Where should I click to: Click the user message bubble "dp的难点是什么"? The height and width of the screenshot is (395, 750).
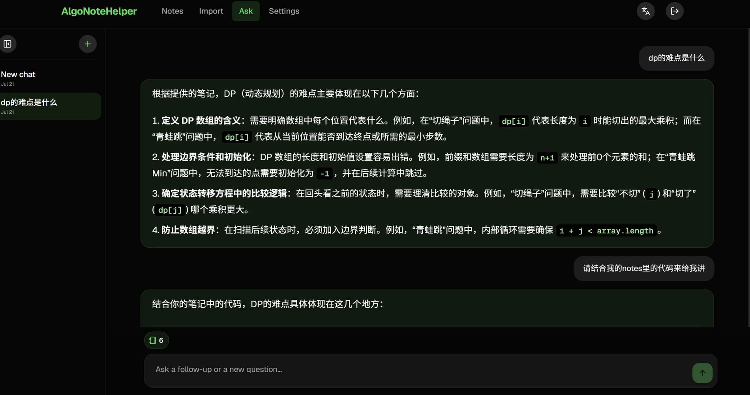tap(676, 58)
